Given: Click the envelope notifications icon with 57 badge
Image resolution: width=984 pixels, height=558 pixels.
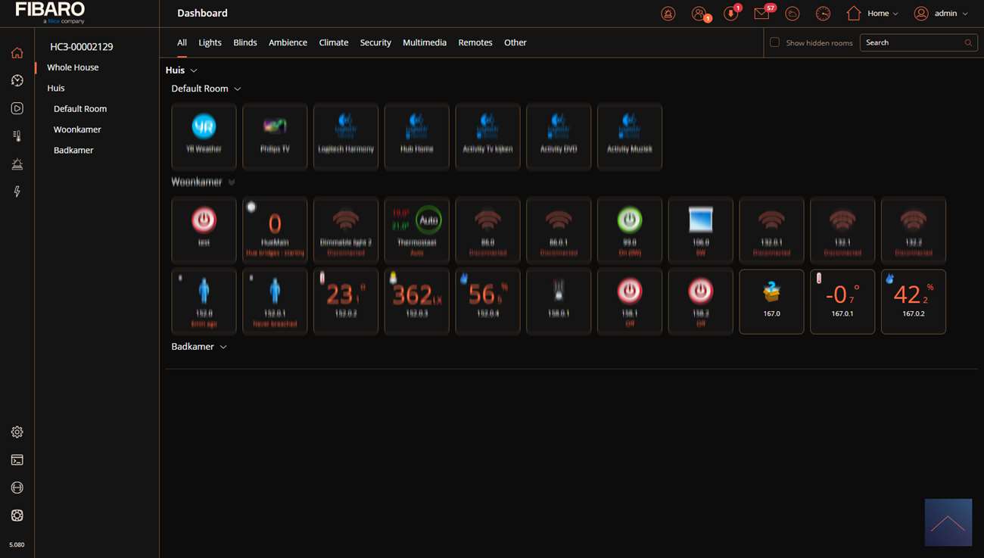Looking at the screenshot, I should (761, 14).
